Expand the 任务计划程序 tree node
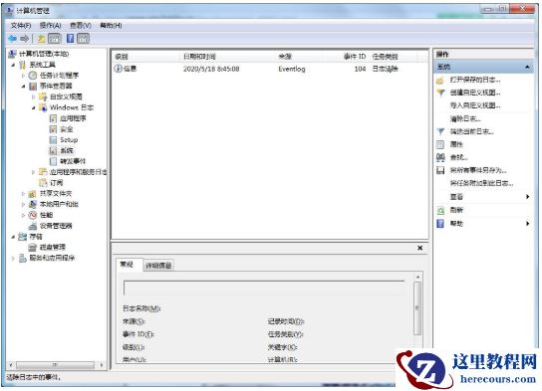The height and width of the screenshot is (391, 542). [x=24, y=76]
